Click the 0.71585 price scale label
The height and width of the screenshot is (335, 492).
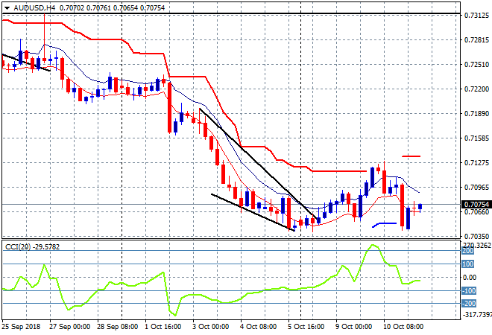pos(476,138)
